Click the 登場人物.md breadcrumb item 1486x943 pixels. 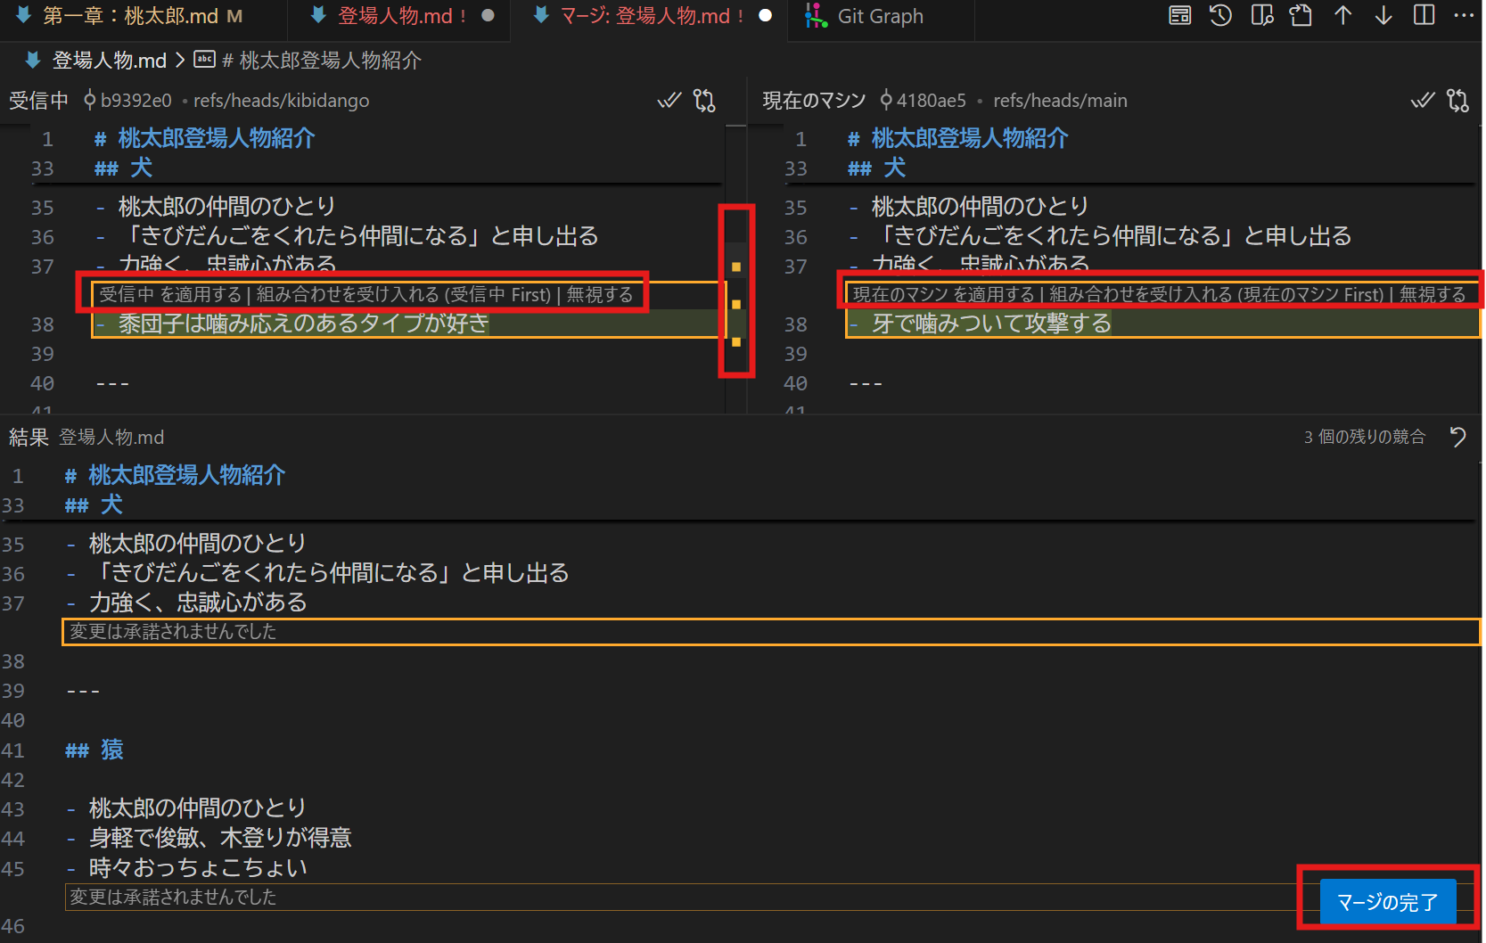[x=110, y=60]
